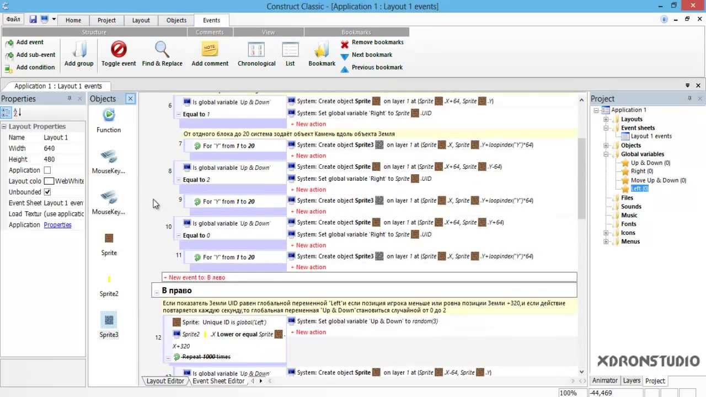
Task: Click New action under event 12
Action: pyautogui.click(x=309, y=332)
